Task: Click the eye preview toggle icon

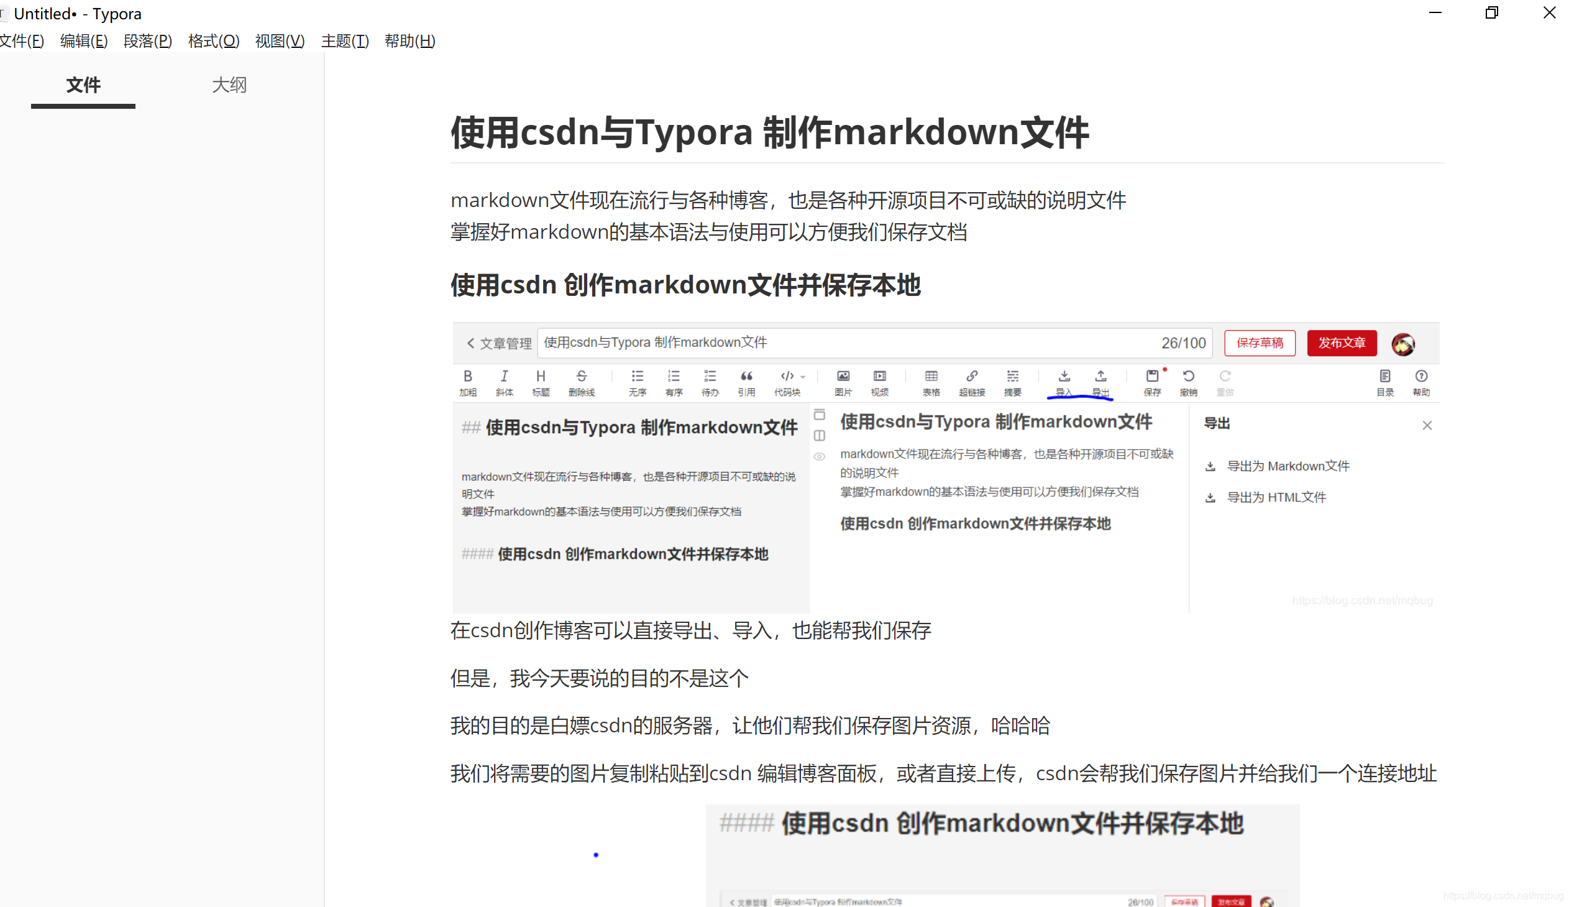Action: click(820, 457)
